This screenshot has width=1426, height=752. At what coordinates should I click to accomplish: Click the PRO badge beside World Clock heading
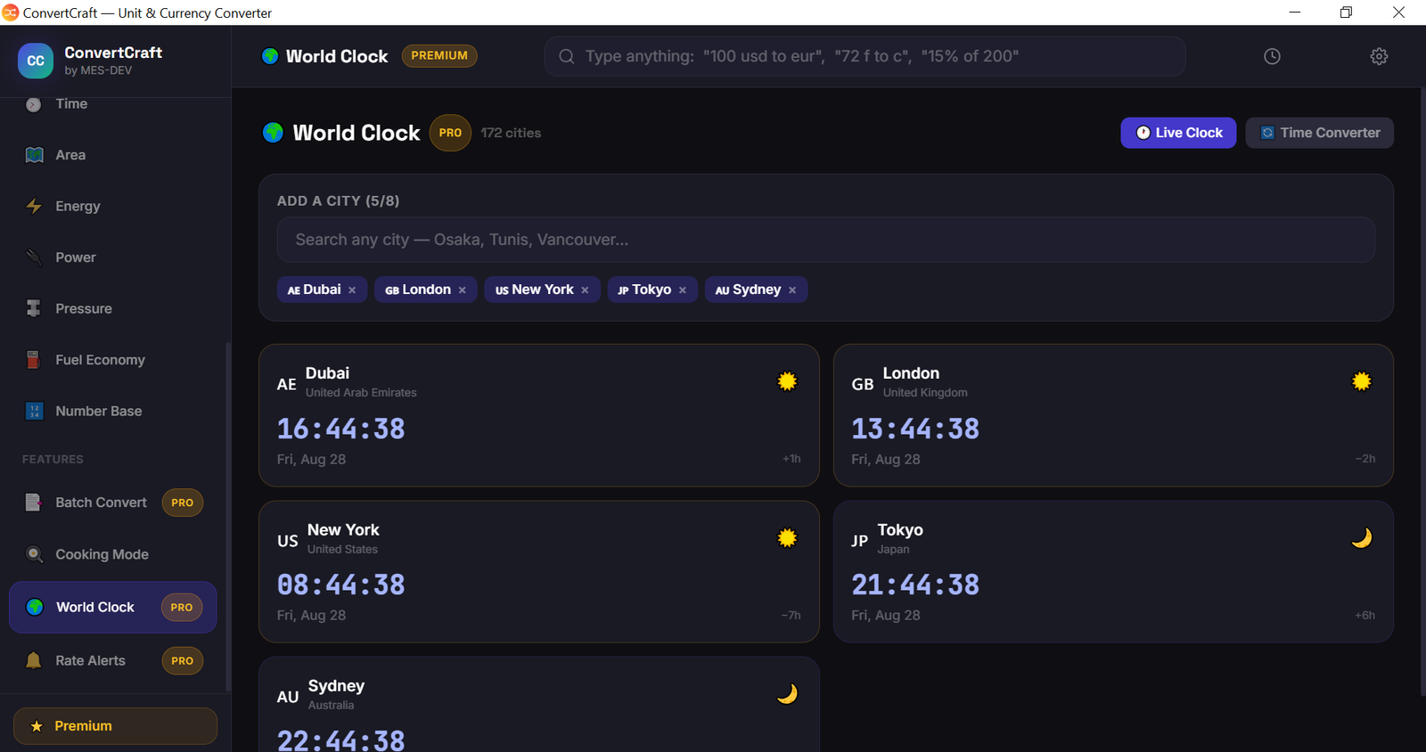[450, 133]
